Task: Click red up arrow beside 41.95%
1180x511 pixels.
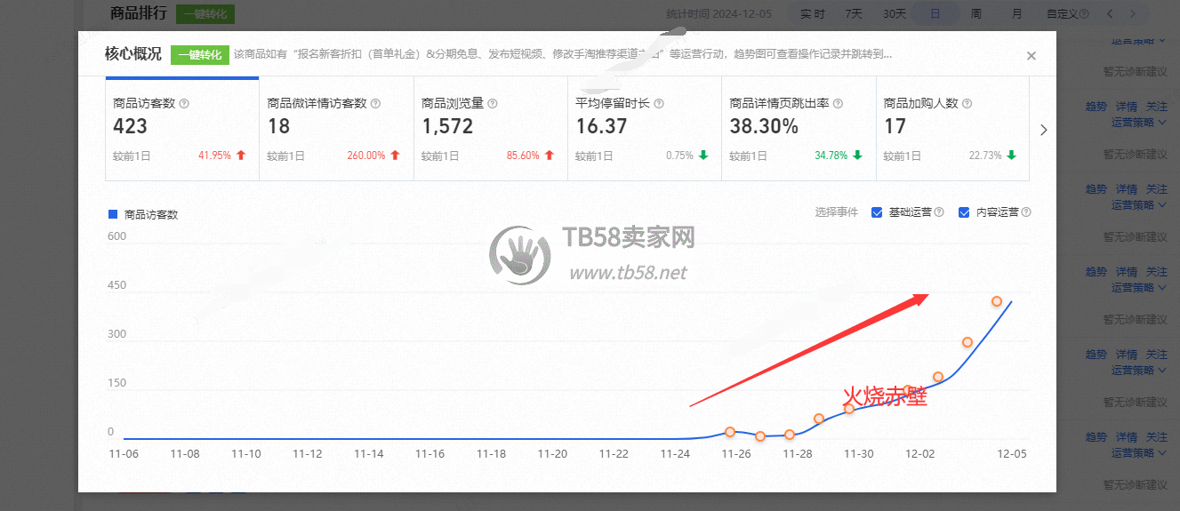Action: click(241, 156)
